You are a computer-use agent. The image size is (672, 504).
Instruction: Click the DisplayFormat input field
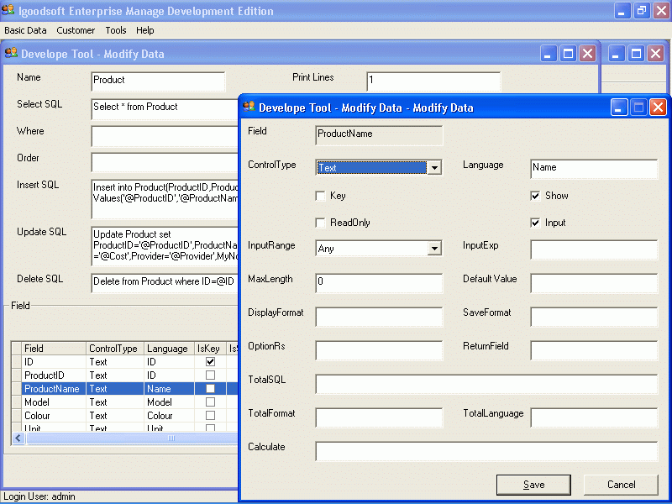click(379, 317)
